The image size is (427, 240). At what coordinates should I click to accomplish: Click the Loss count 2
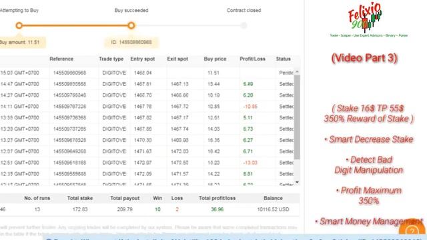click(x=177, y=209)
